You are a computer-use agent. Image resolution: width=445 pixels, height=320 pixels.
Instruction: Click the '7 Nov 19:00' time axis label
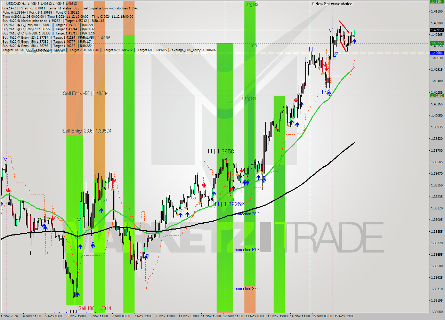click(x=144, y=316)
